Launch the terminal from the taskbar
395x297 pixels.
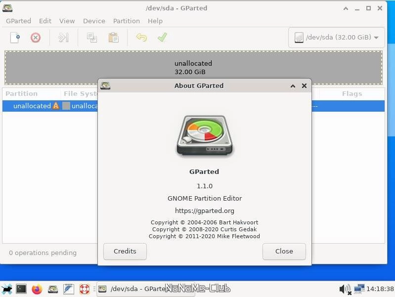(x=21, y=289)
